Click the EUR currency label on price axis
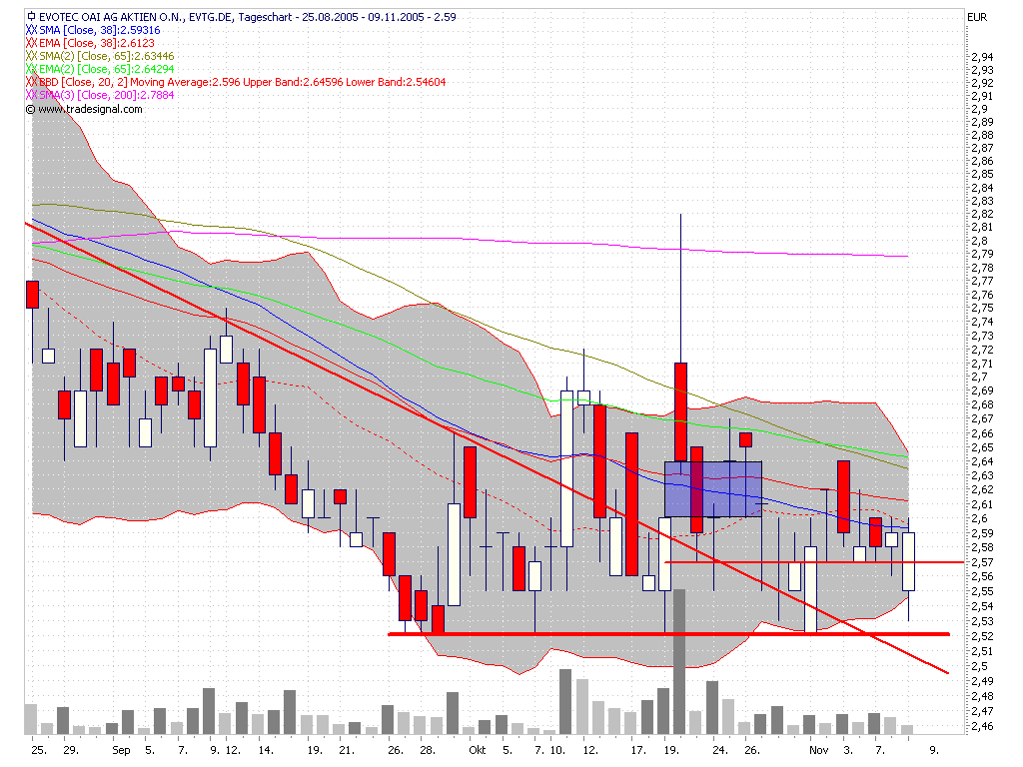This screenshot has width=1023, height=767. coord(977,17)
